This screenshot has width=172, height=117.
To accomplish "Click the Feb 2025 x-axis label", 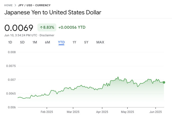I will (x=47, y=112).
